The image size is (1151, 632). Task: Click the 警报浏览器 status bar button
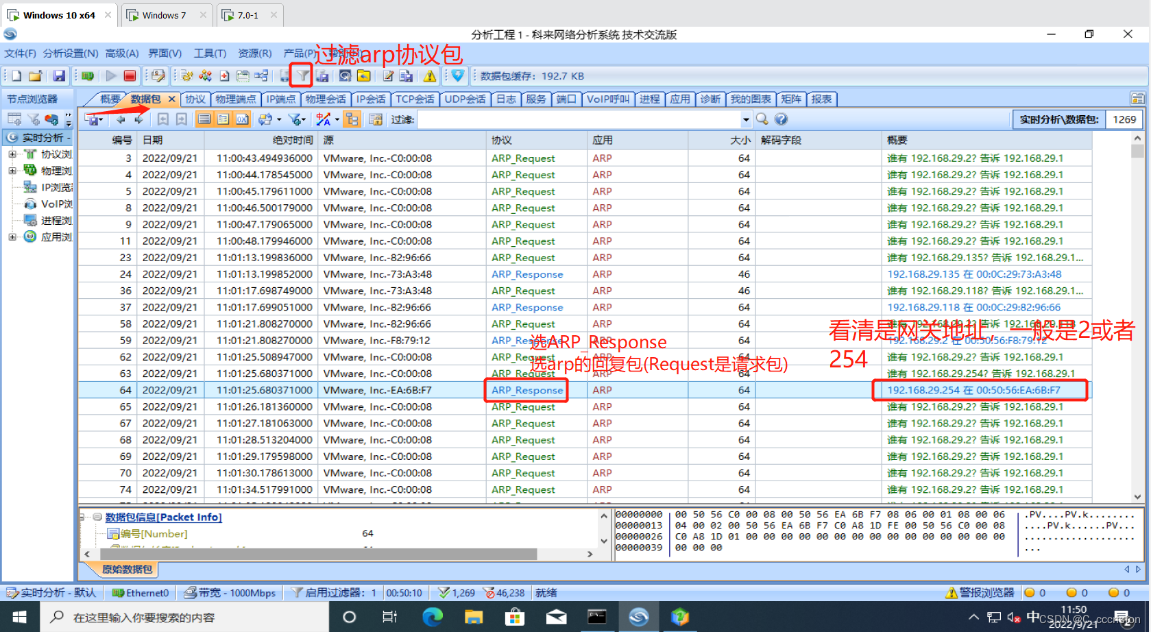(980, 593)
